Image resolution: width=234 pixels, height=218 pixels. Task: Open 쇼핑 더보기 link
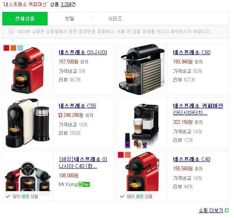(211, 210)
